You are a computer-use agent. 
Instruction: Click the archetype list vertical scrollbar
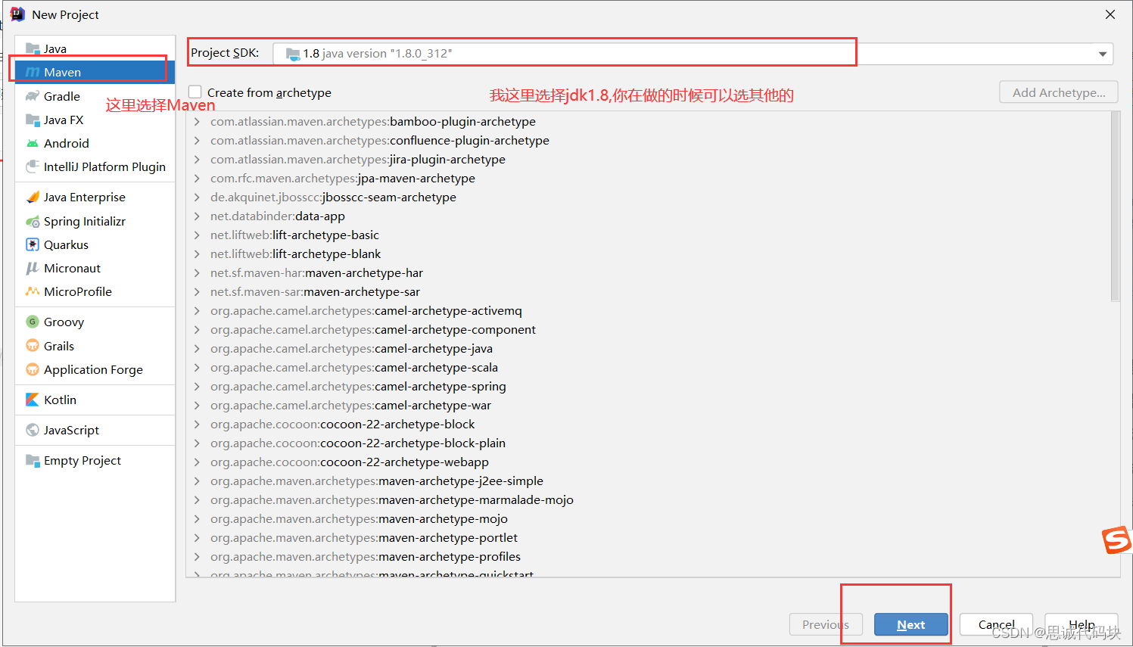click(x=1115, y=207)
